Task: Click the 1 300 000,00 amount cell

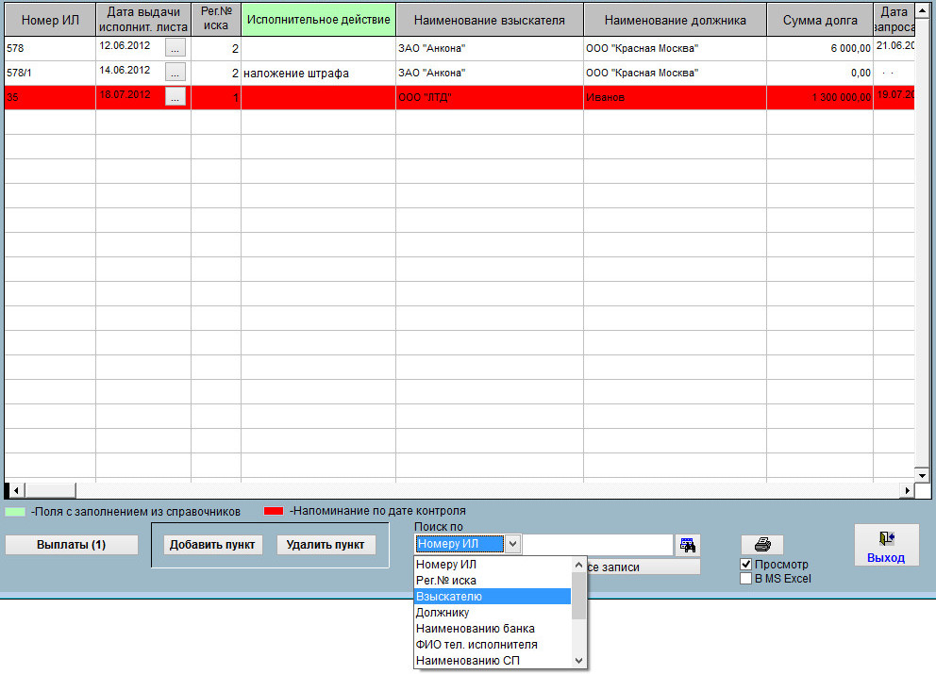Action: tap(820, 97)
